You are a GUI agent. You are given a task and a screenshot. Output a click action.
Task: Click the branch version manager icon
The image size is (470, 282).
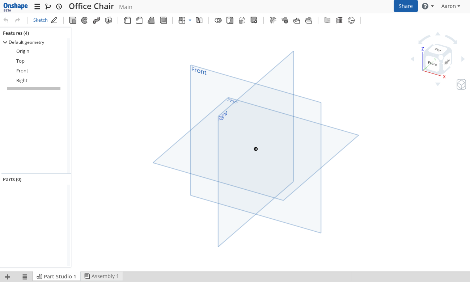[x=48, y=7]
